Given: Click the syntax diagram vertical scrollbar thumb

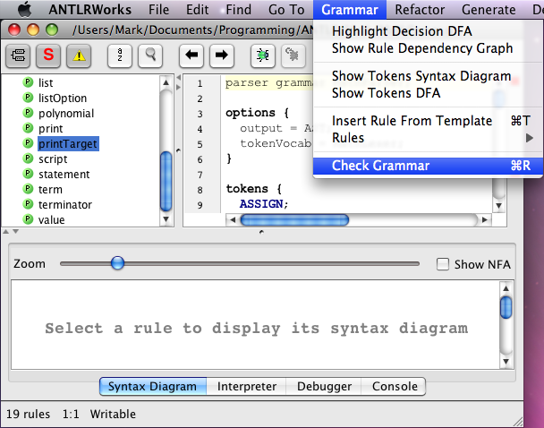Looking at the screenshot, I should 506,307.
